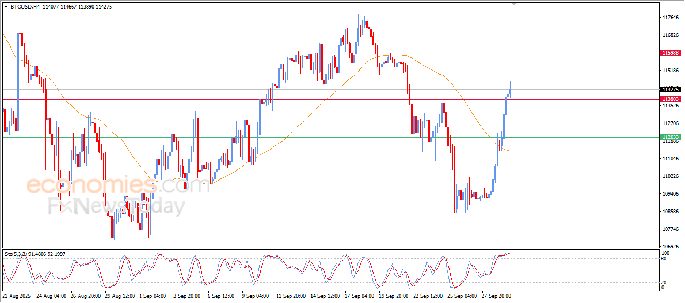
Task: Click the 110226 value on price axis
Action: coord(671,176)
